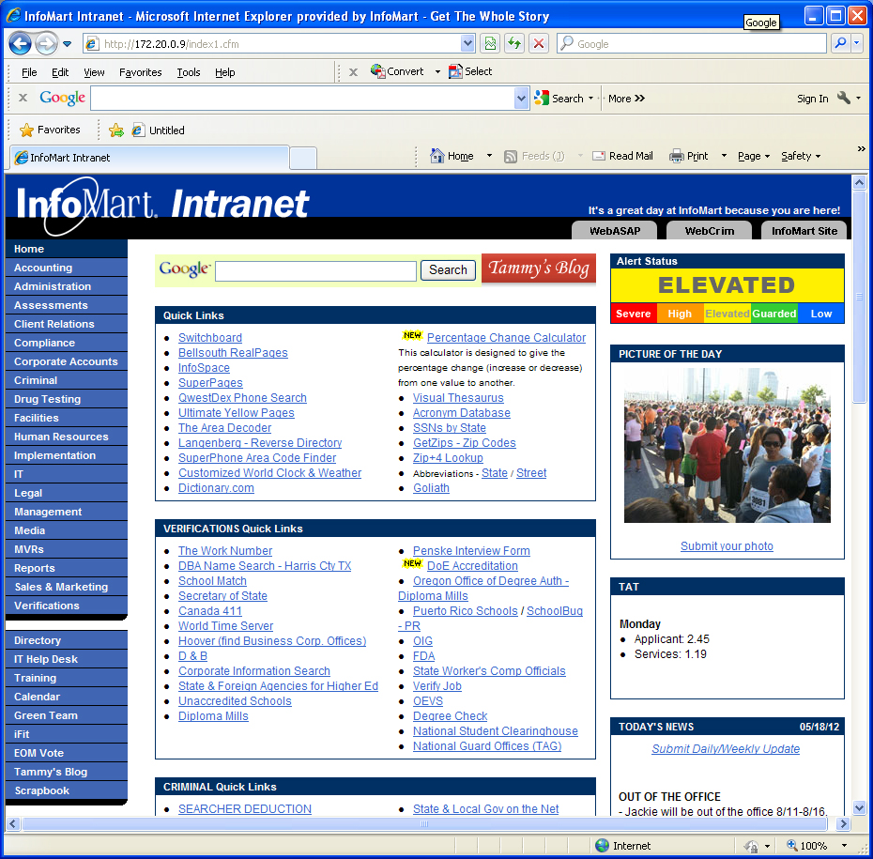
Task: Click the Feeds RSS icon
Action: pos(510,157)
